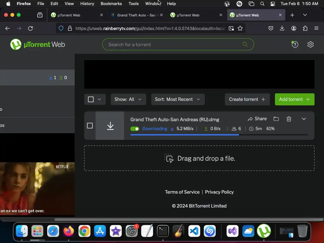Open the help question mark icon
Screen dimensions: 324x243
click(x=295, y=44)
